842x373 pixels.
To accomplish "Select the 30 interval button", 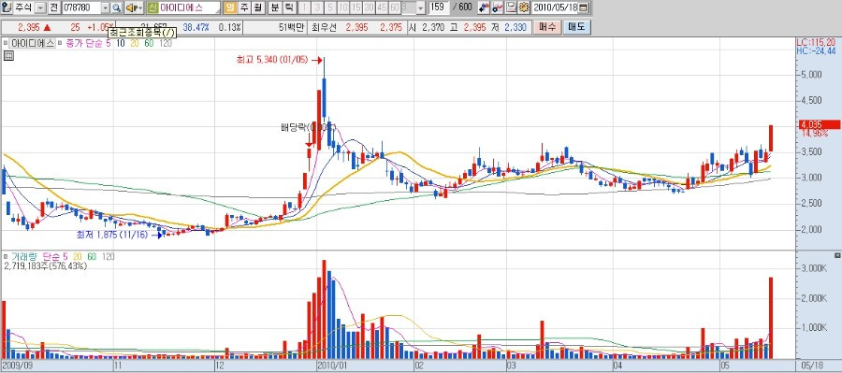I will (369, 7).
